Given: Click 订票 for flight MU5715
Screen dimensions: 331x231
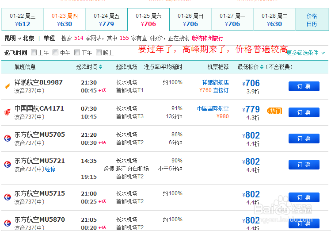Looking at the screenshot, I should click(304, 197).
